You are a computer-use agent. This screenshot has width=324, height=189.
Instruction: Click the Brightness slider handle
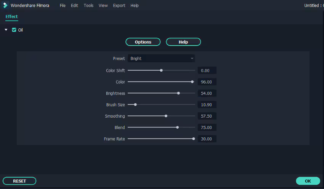coord(178,93)
